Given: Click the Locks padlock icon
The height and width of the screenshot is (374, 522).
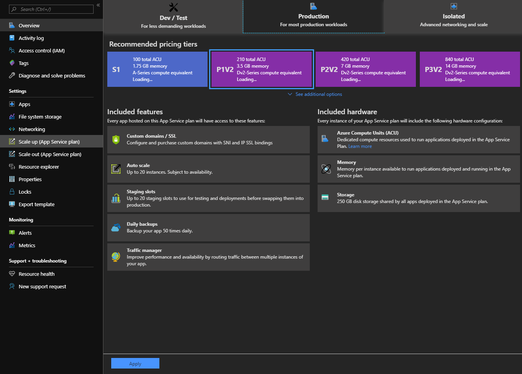Looking at the screenshot, I should (x=12, y=192).
